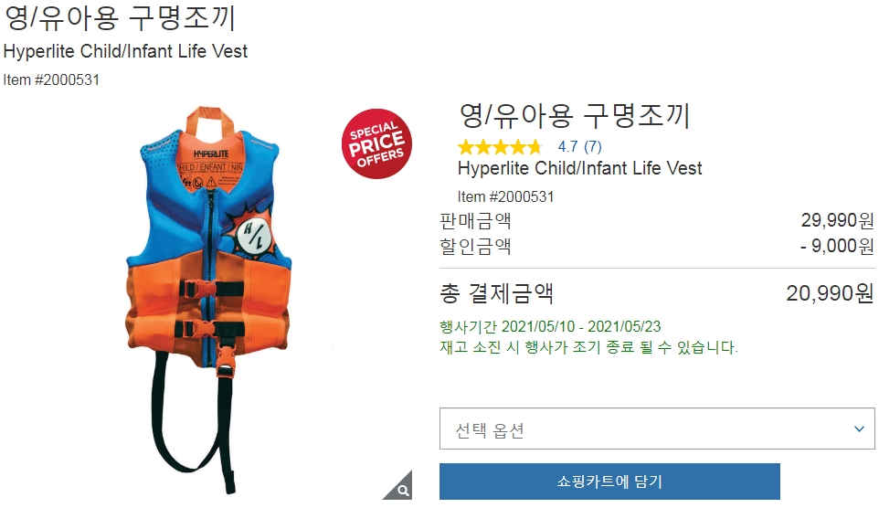Click the life vest product image

tap(209, 300)
